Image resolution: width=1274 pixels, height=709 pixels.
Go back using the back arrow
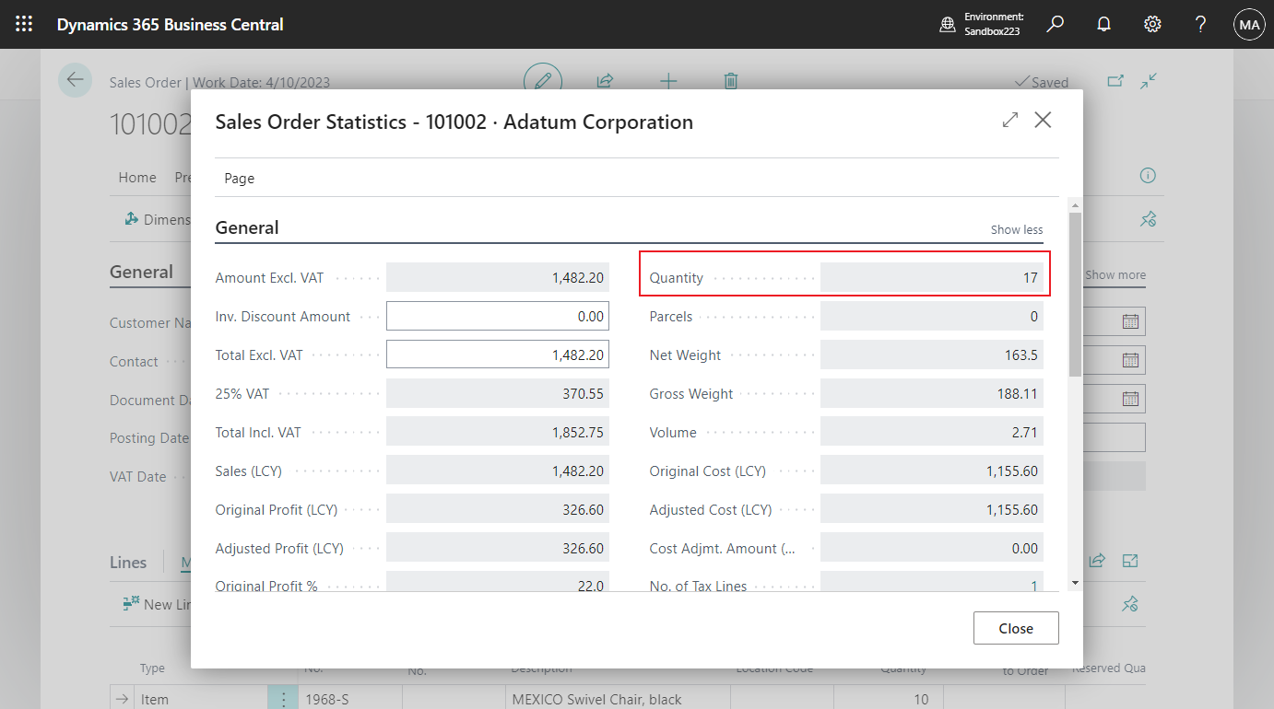[75, 80]
